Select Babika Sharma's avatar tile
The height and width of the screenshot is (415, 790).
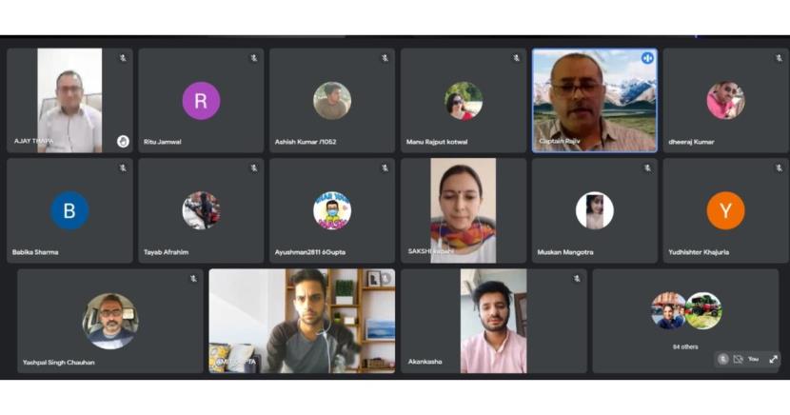(69, 210)
